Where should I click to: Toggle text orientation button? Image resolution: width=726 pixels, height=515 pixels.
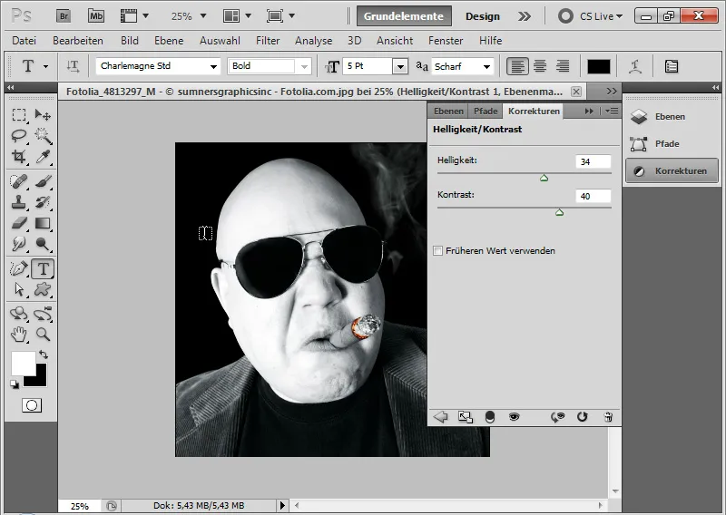click(73, 66)
